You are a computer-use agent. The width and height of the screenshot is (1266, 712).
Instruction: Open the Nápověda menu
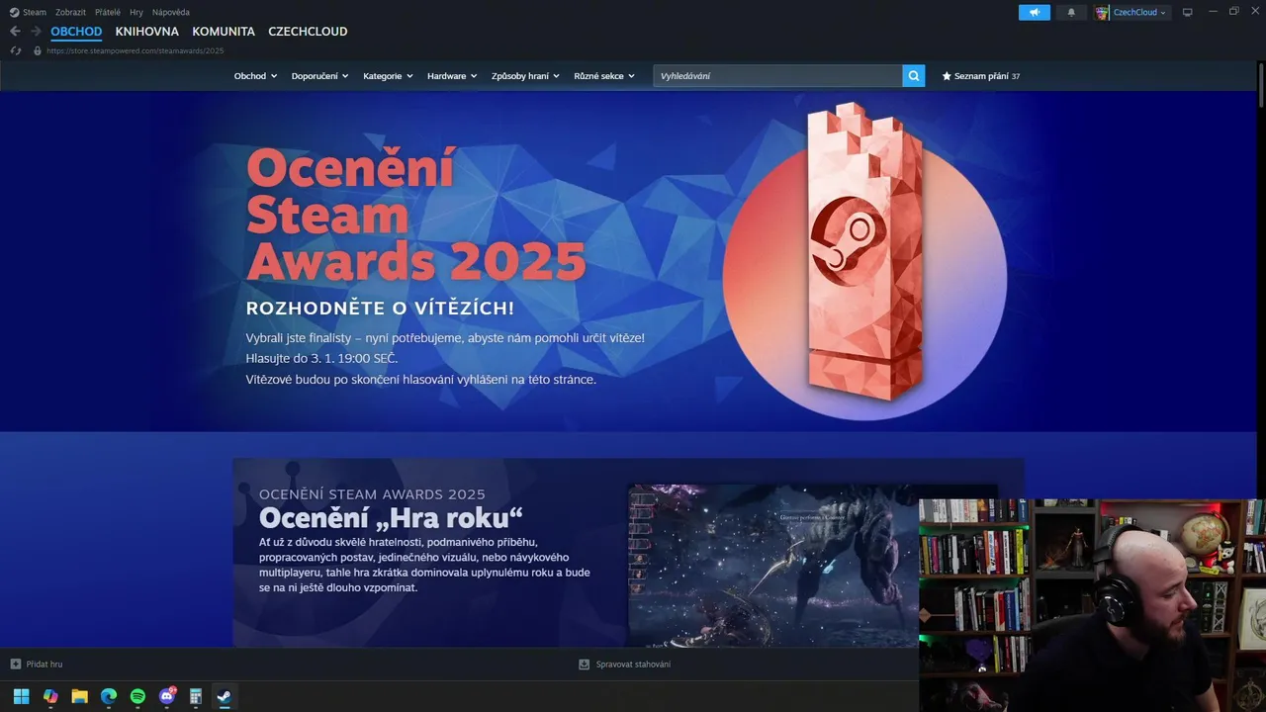click(171, 13)
